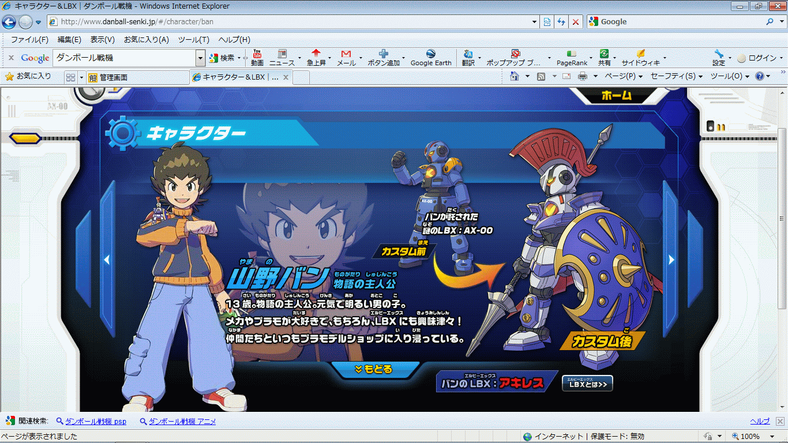The image size is (788, 443).
Task: Open the 設定 wrench settings
Action: (x=718, y=58)
